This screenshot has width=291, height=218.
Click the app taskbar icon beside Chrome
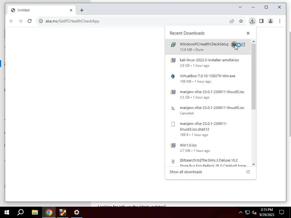(x=63, y=212)
